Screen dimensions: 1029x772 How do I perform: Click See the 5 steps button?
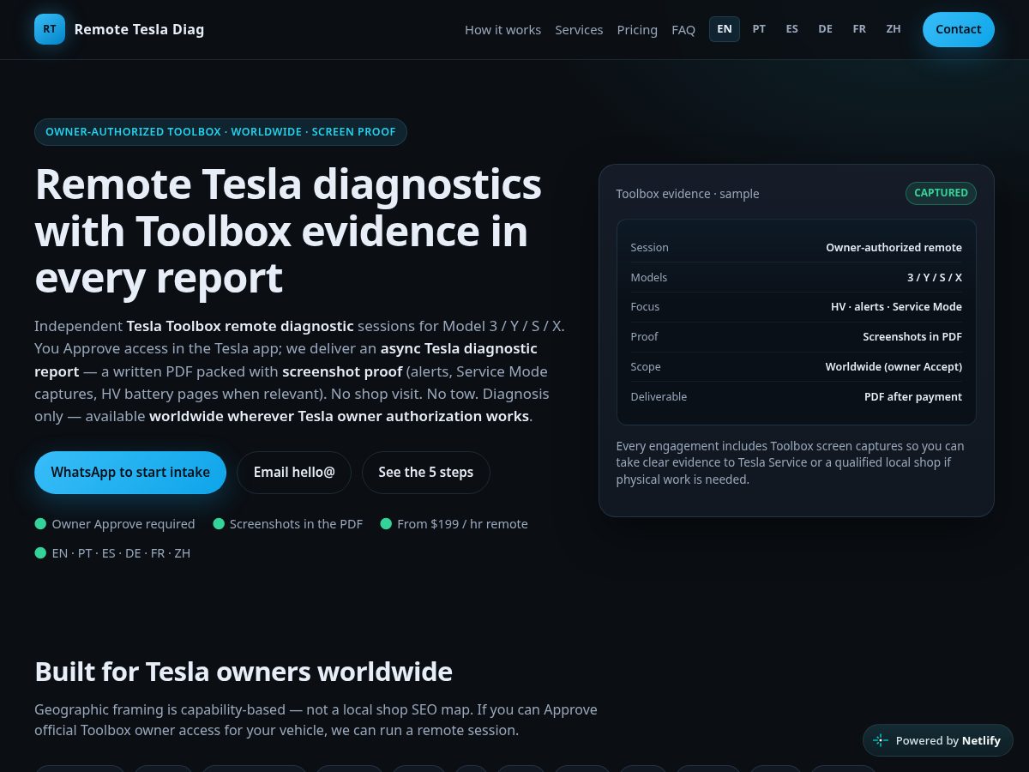coord(426,473)
